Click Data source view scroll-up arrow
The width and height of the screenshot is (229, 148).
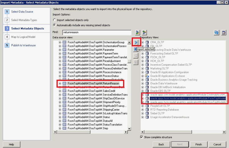click(129, 42)
